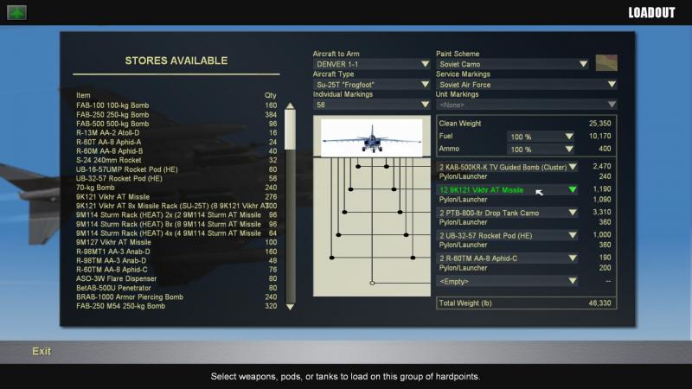
Task: Select S-24 240mm Rocket item
Action: click(176, 160)
